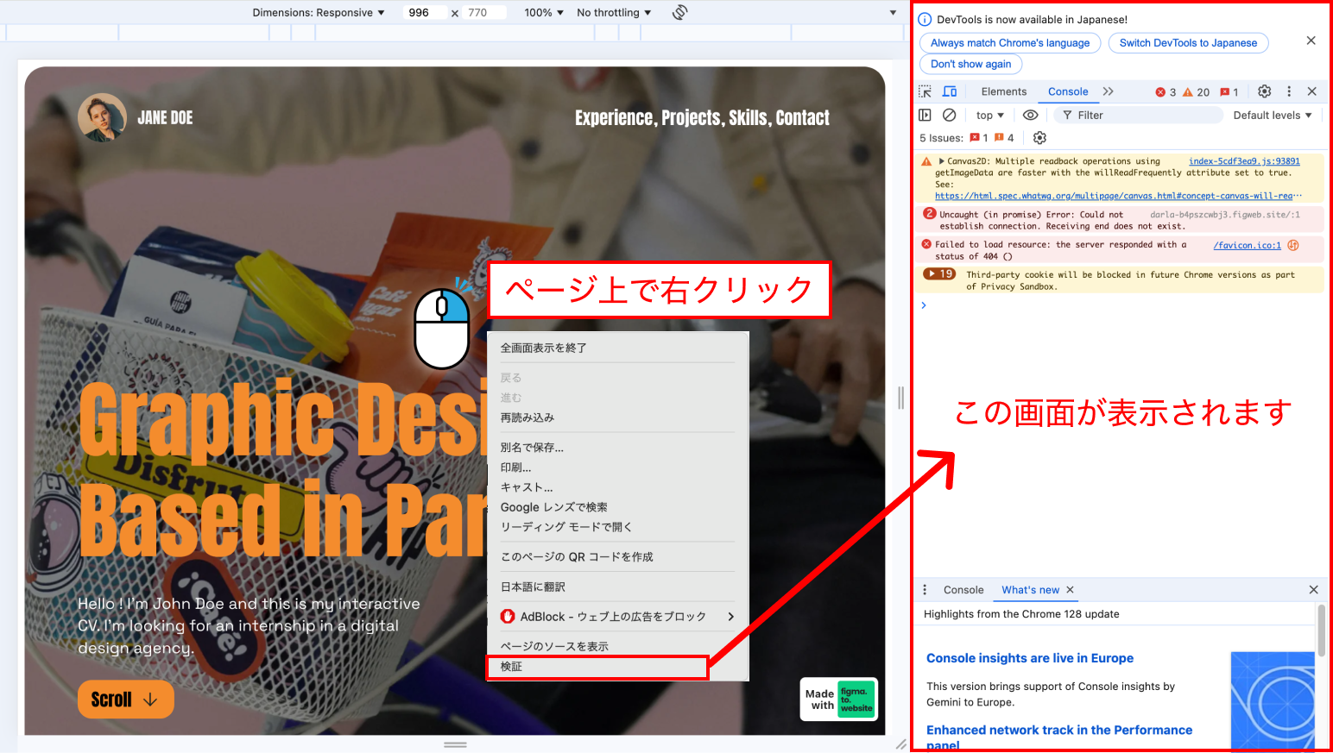Viewport: 1333px width, 753px height.
Task: Click the rotate screen icon
Action: [x=680, y=12]
